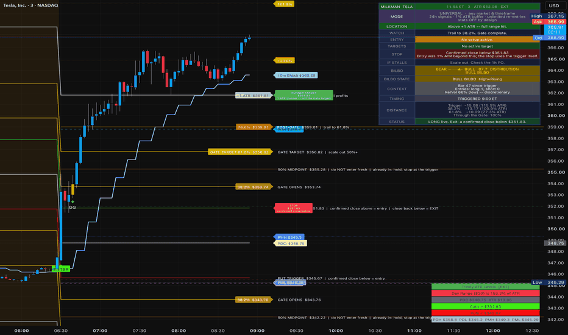Select the 161.8% extension label
Screen dimensions: 568x335
(284, 4)
